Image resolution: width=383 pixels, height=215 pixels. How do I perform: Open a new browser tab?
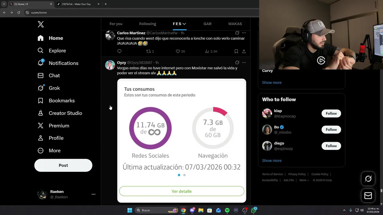point(106,4)
